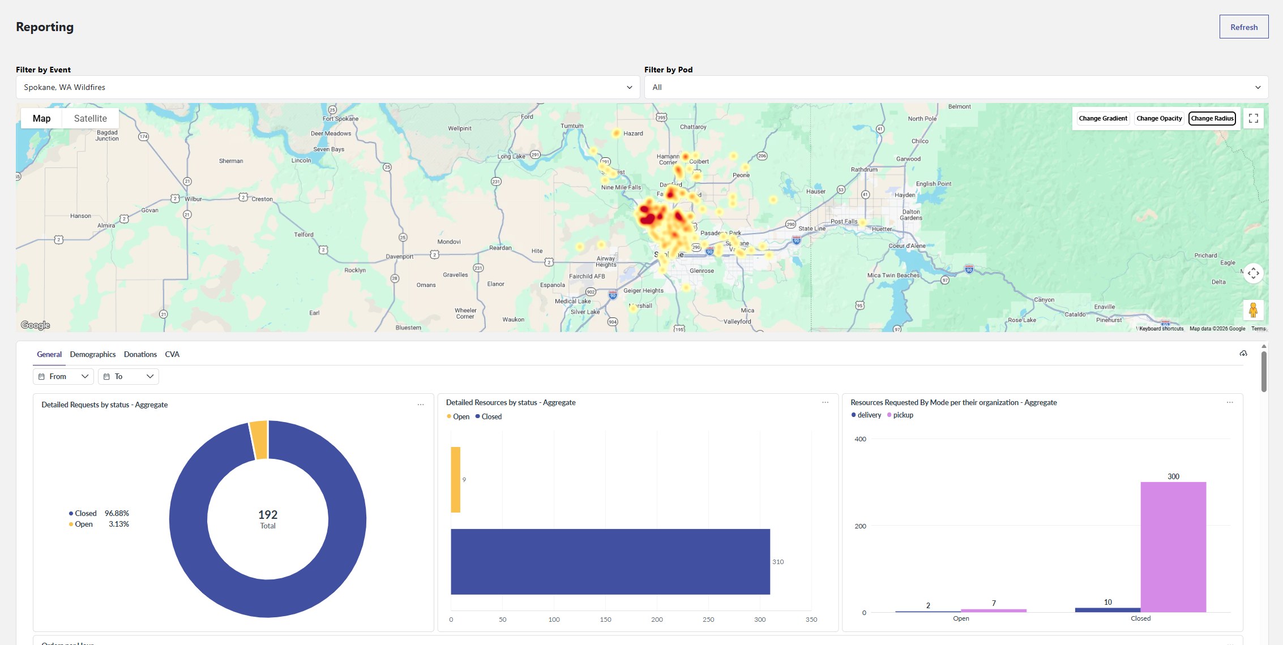This screenshot has height=645, width=1283.
Task: Click the cloud download icon
Action: coord(1243,353)
